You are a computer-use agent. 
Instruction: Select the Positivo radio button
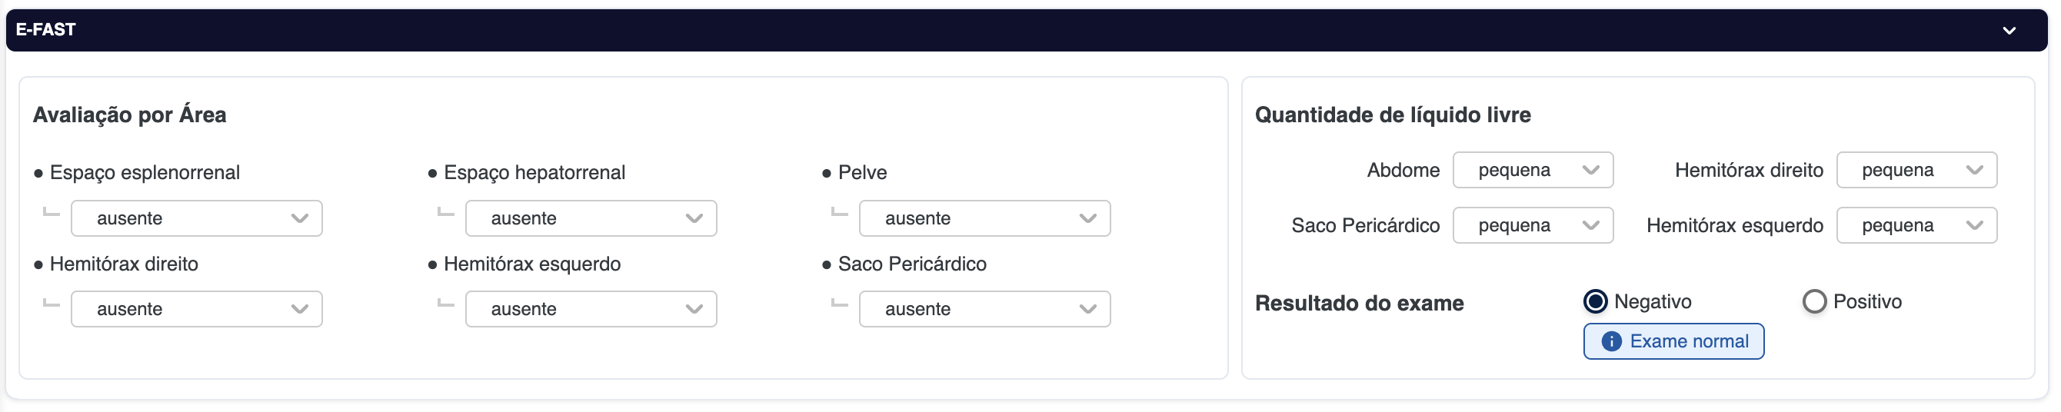1814,301
